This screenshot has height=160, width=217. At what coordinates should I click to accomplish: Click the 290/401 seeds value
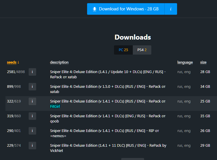tap(14, 131)
